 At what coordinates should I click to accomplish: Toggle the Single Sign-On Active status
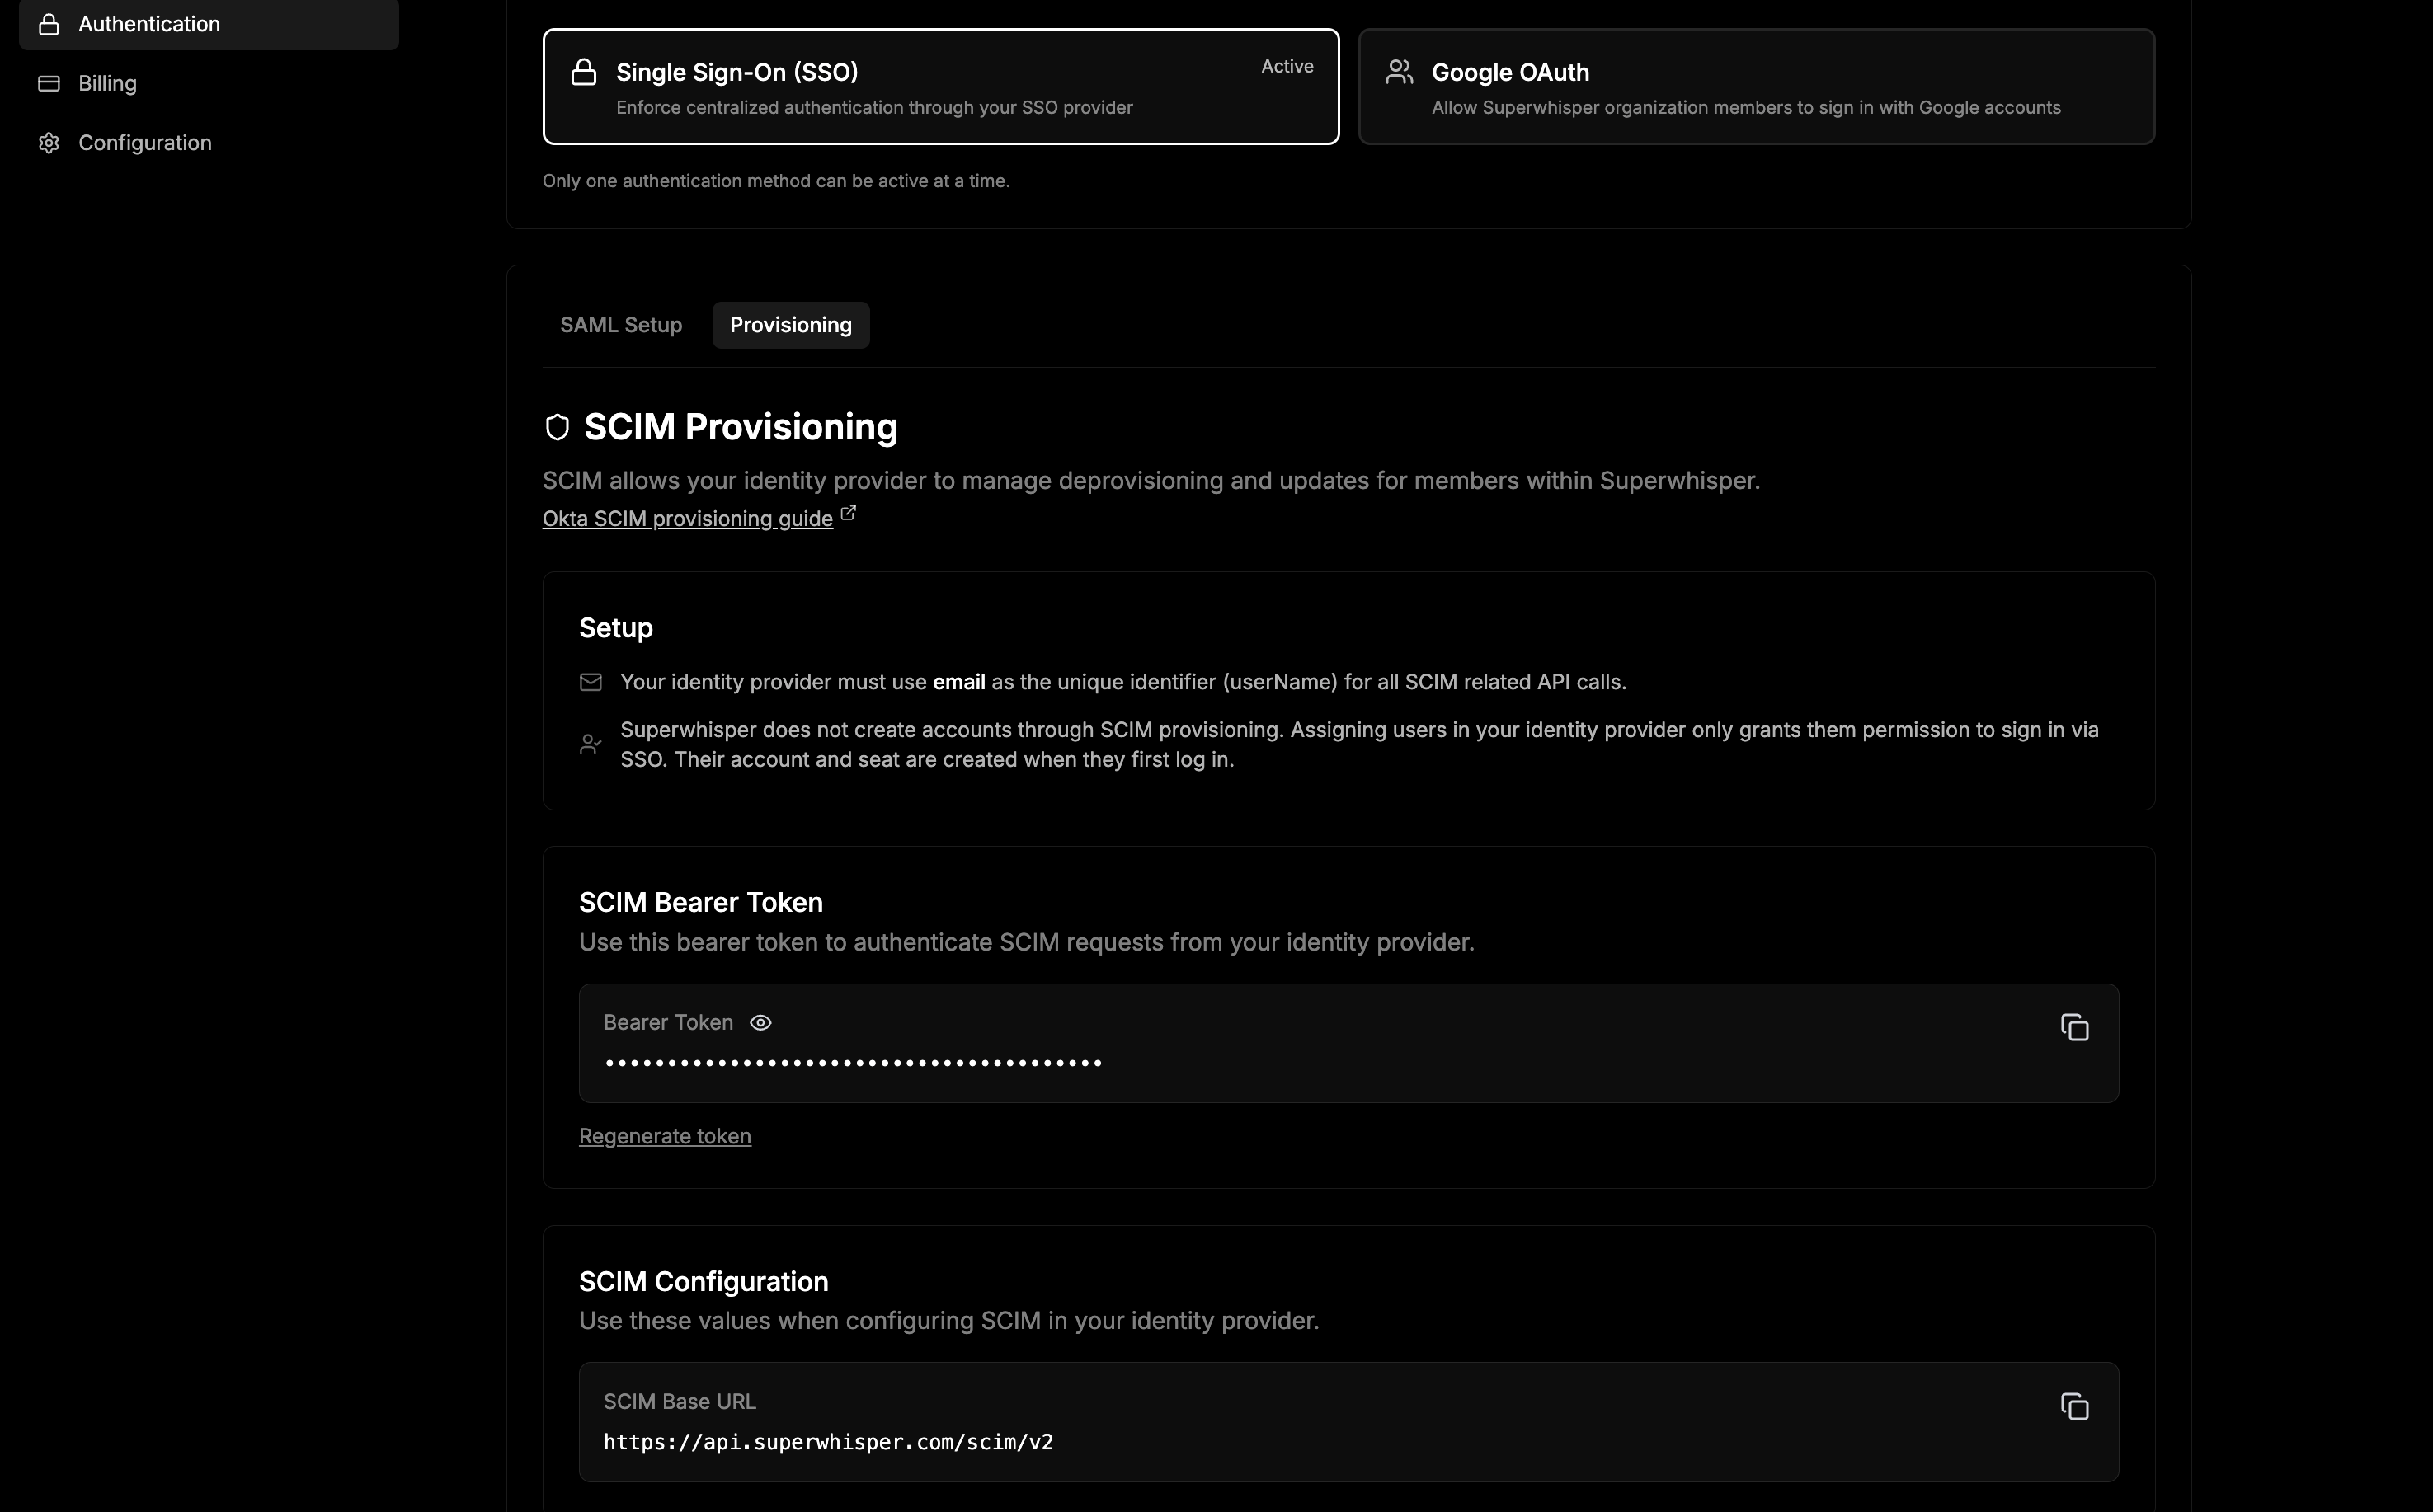1287,66
